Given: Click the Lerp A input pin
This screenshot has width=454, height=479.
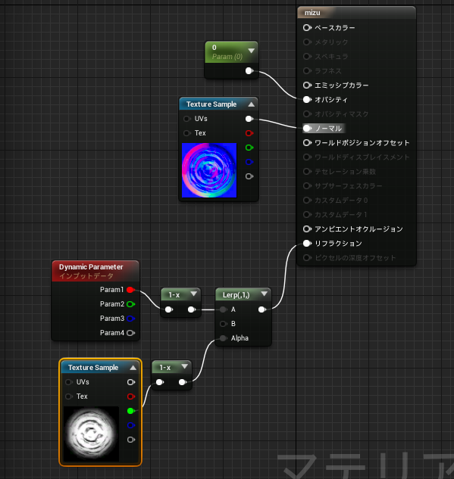Looking at the screenshot, I should [x=224, y=309].
